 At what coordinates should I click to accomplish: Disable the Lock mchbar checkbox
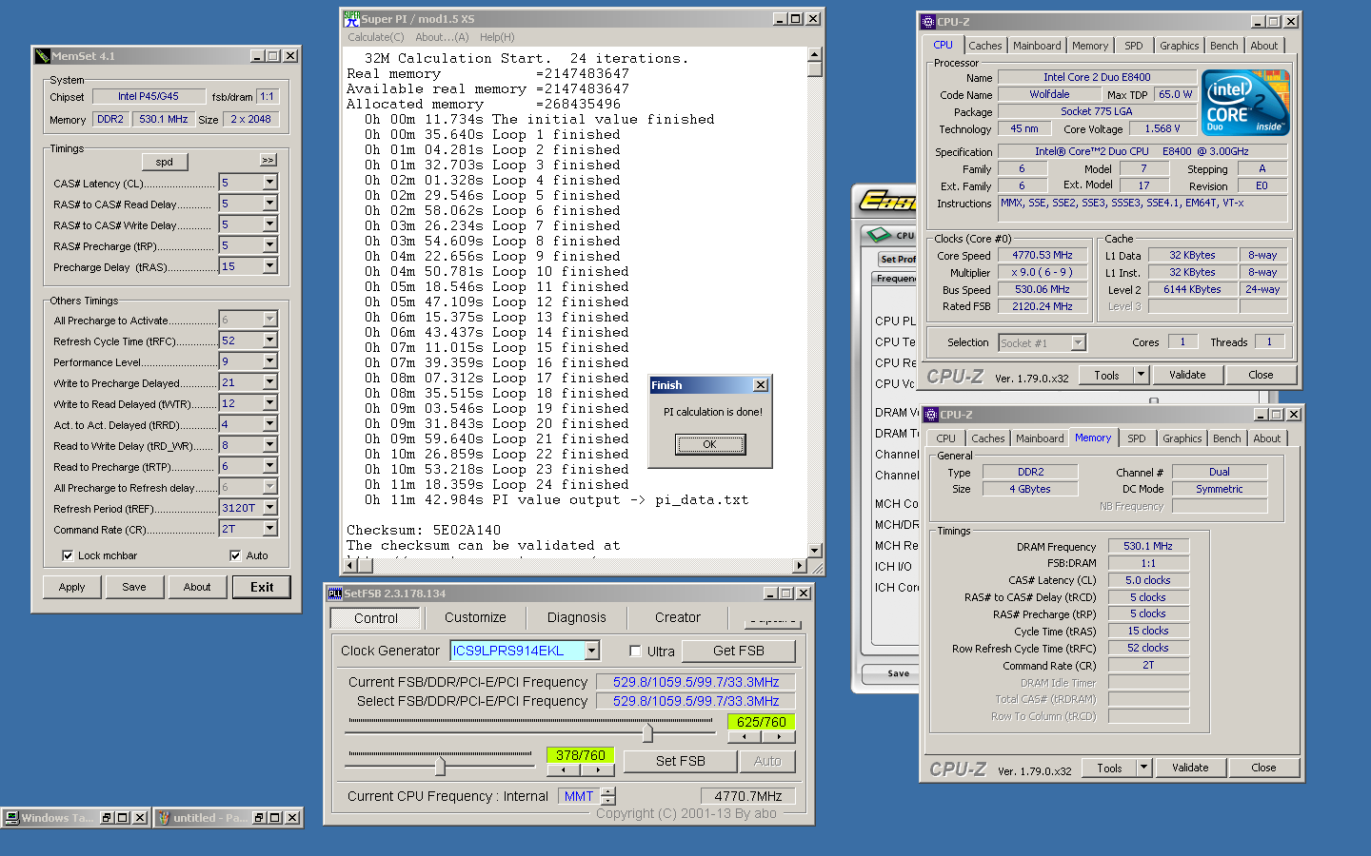pyautogui.click(x=68, y=555)
